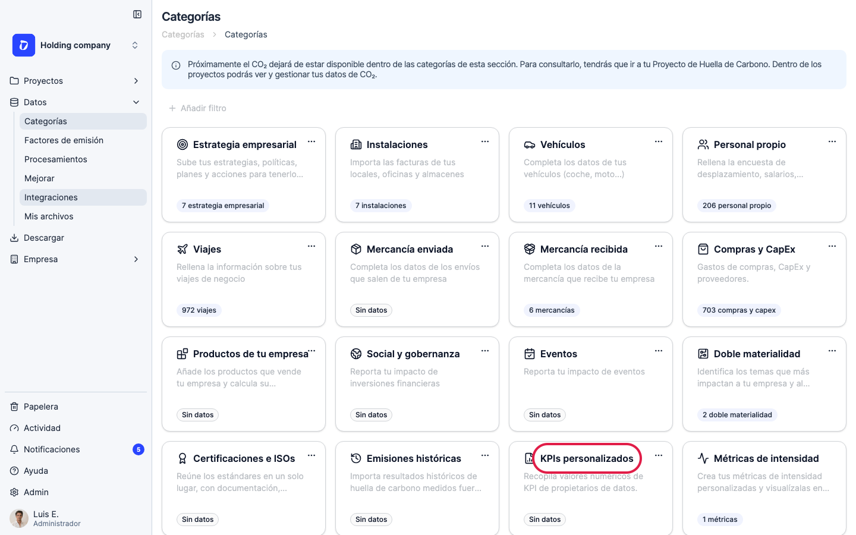Click the Empresa building icon
The width and height of the screenshot is (856, 535).
tap(14, 259)
